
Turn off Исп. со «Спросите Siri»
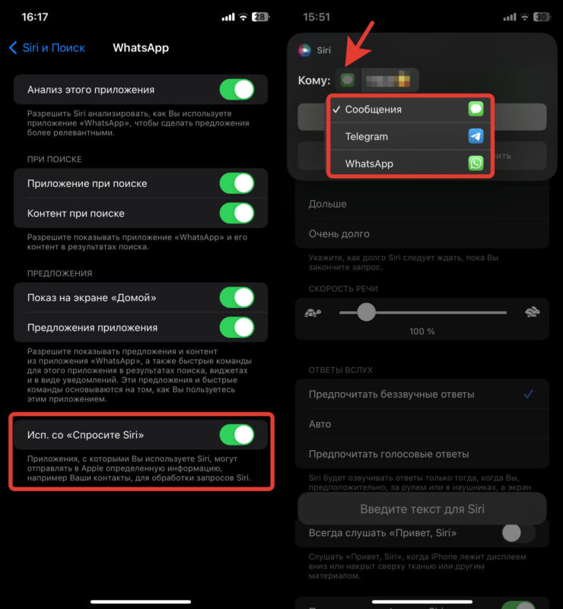(237, 435)
